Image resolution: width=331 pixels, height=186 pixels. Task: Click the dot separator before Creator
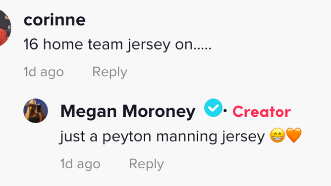click(225, 110)
